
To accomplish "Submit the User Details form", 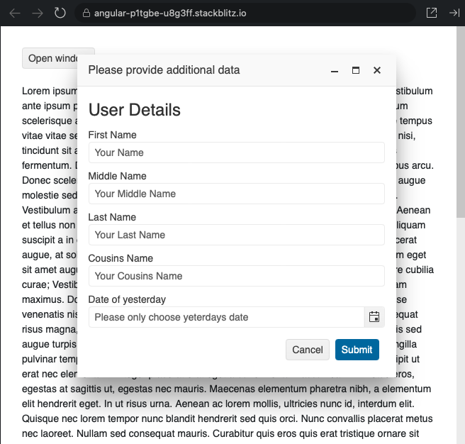I will coord(357,350).
